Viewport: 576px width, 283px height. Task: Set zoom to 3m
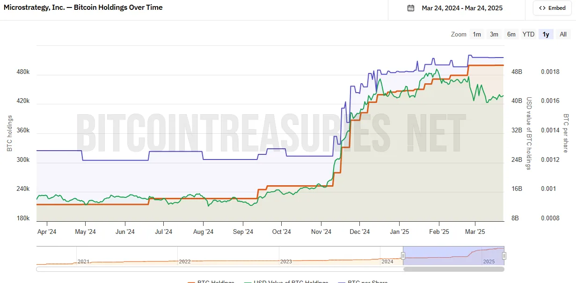point(494,34)
